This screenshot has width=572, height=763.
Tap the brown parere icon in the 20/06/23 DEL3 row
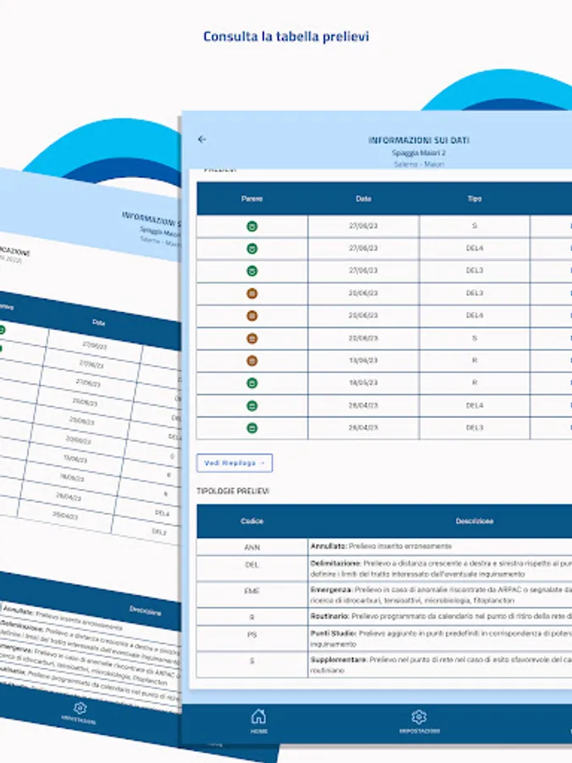(x=252, y=293)
